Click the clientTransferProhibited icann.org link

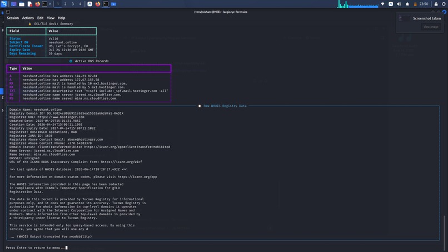pyautogui.click(x=127, y=147)
